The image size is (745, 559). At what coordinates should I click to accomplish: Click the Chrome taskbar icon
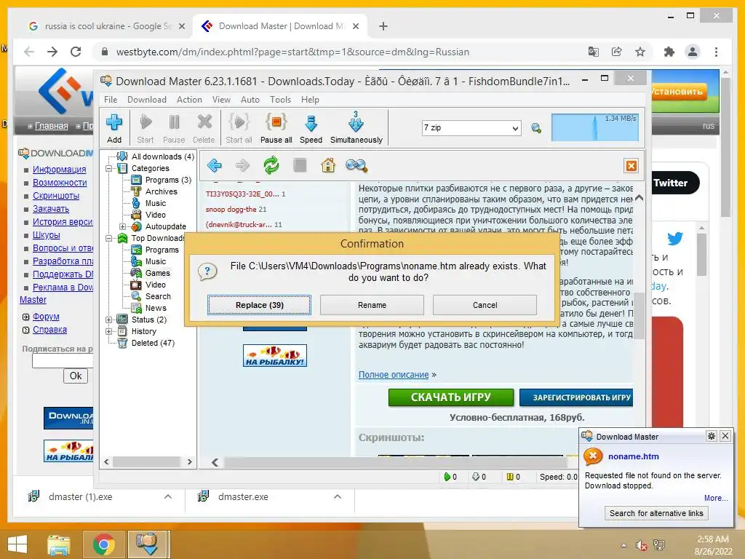(103, 544)
